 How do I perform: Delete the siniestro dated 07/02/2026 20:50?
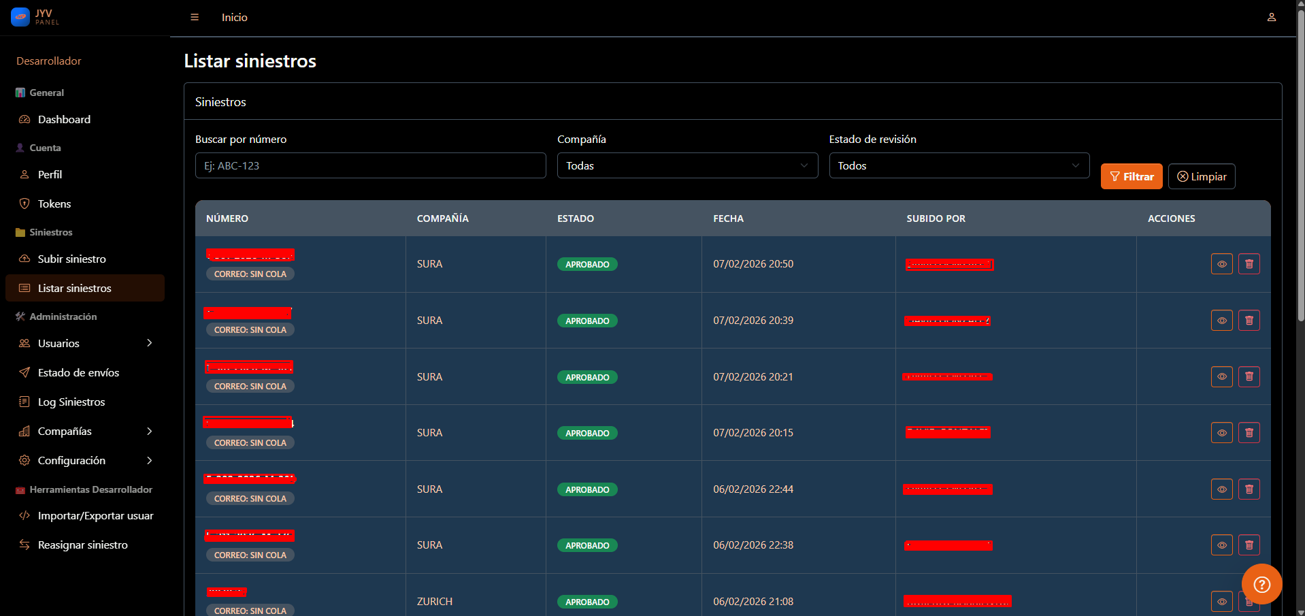point(1249,264)
